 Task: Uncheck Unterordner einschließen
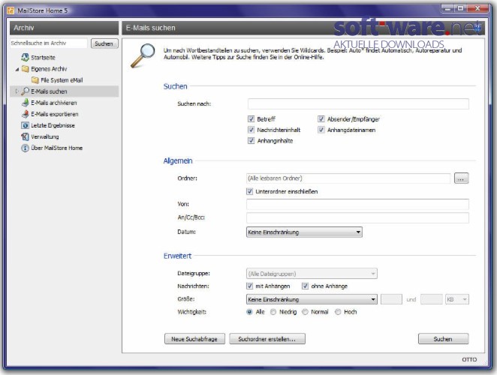tap(250, 191)
